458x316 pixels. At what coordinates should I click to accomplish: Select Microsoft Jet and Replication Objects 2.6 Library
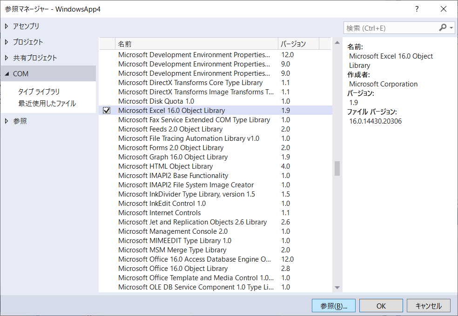216,222
